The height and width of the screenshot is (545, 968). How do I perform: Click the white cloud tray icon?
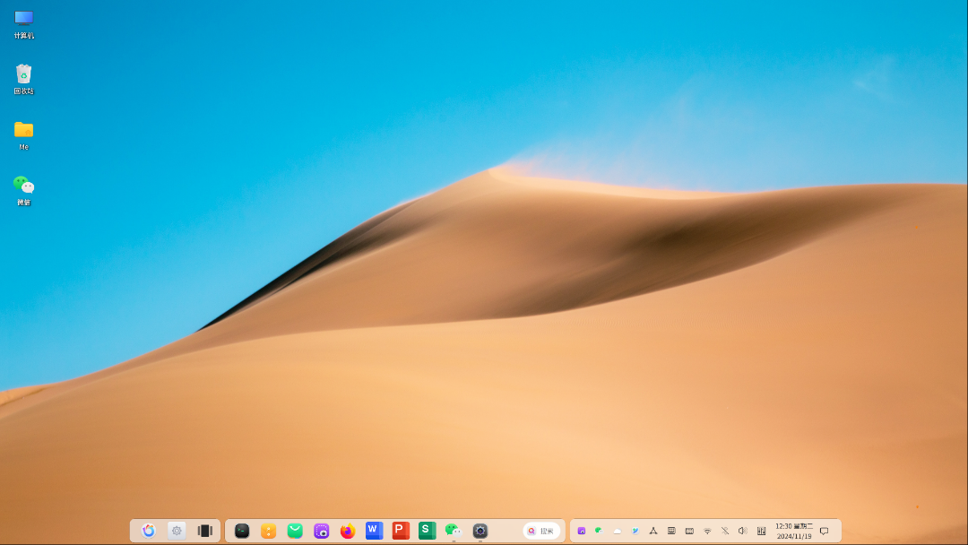pyautogui.click(x=618, y=531)
